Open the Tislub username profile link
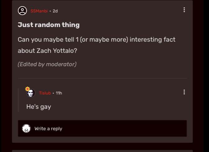The height and width of the screenshot is (152, 209). (45, 93)
